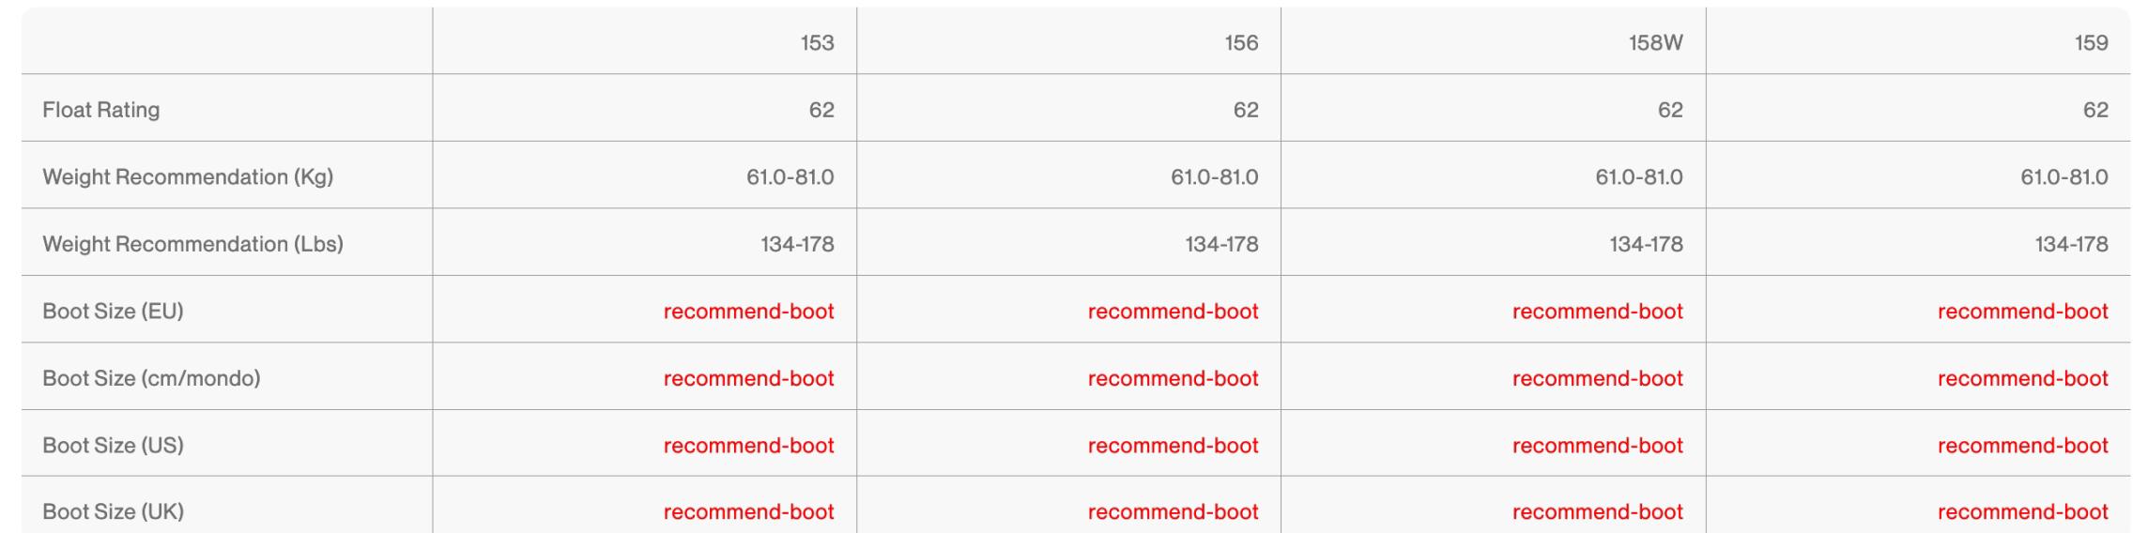The height and width of the screenshot is (548, 2148).
Task: Click the 159 size column header
Action: pyautogui.click(x=2091, y=43)
